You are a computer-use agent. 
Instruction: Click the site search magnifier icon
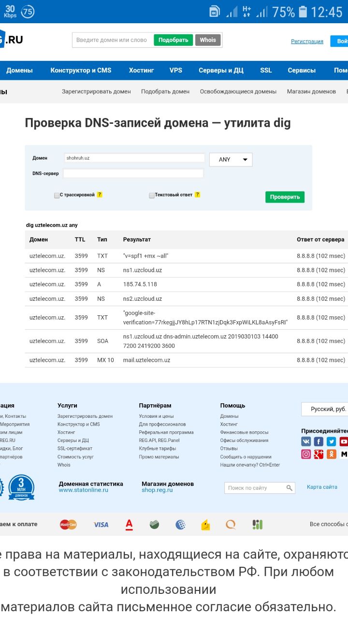click(x=289, y=488)
